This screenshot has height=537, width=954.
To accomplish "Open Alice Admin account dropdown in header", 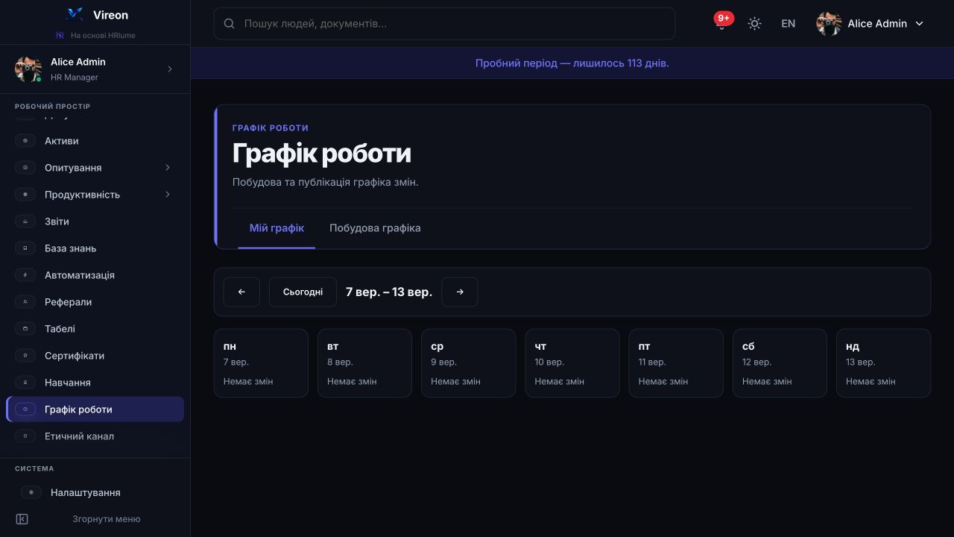I will pyautogui.click(x=870, y=24).
